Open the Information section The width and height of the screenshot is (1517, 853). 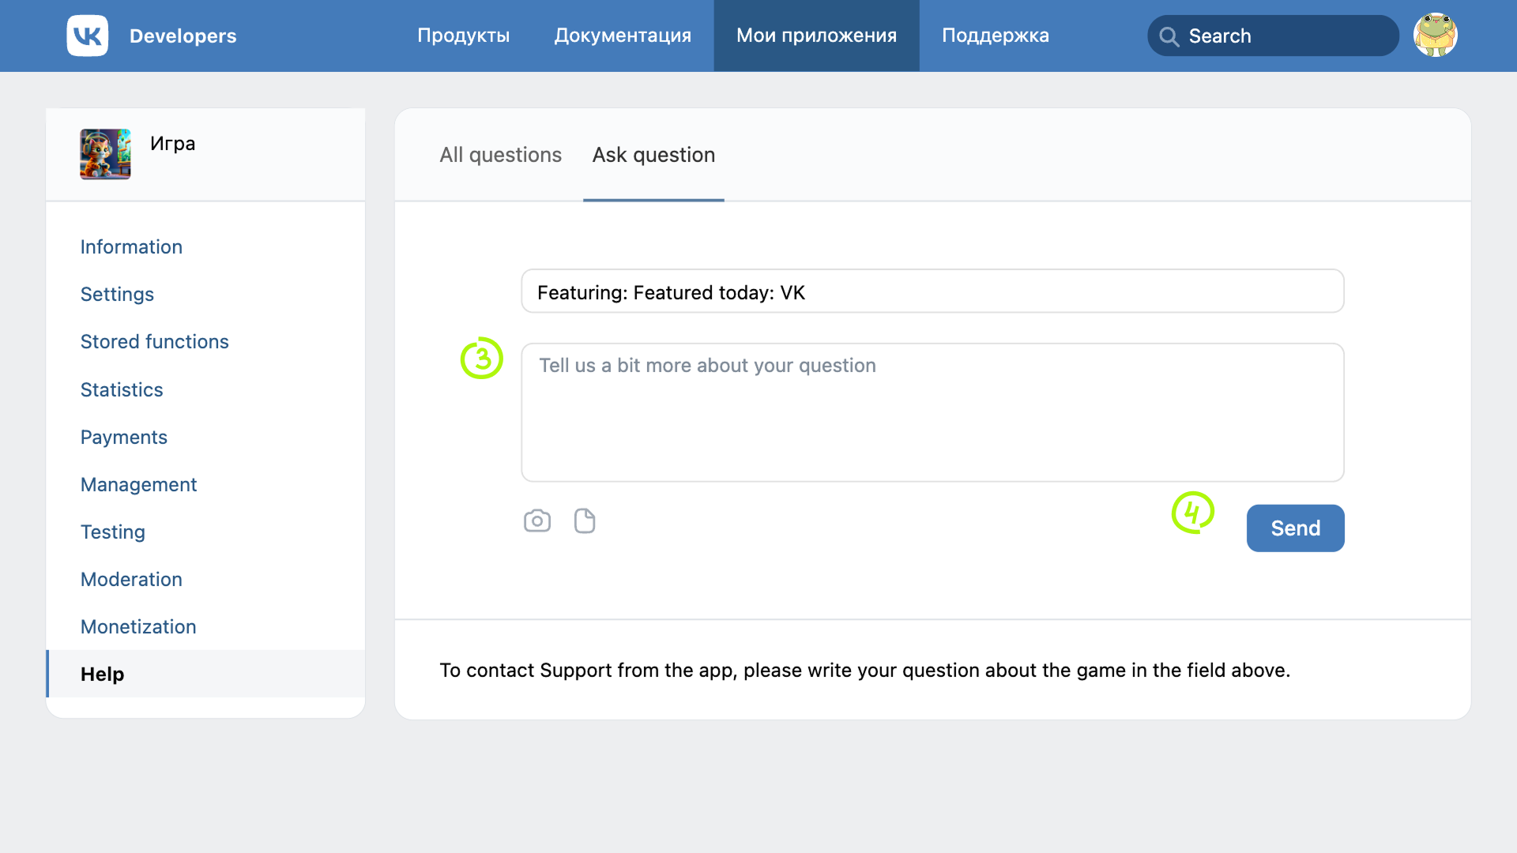click(x=131, y=247)
